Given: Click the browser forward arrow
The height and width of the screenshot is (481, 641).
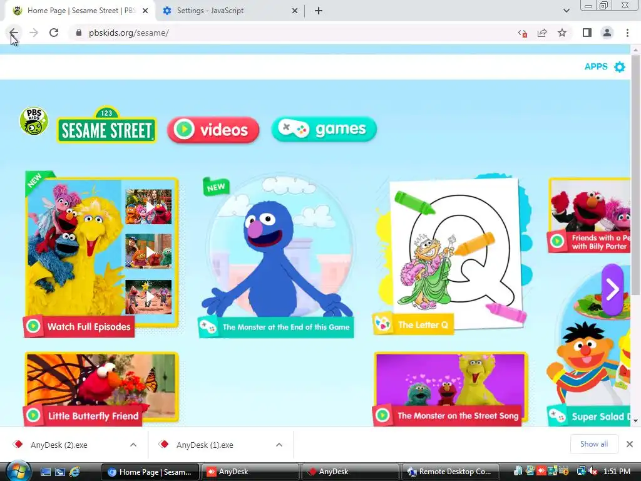Looking at the screenshot, I should (34, 33).
